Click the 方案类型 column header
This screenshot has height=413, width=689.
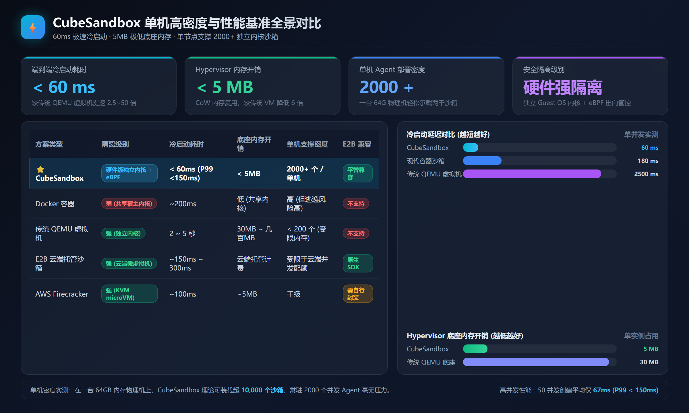click(49, 144)
